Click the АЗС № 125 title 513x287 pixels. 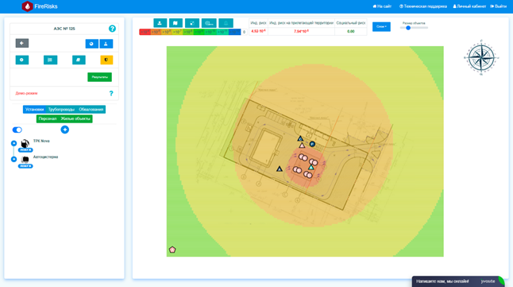pyautogui.click(x=64, y=29)
